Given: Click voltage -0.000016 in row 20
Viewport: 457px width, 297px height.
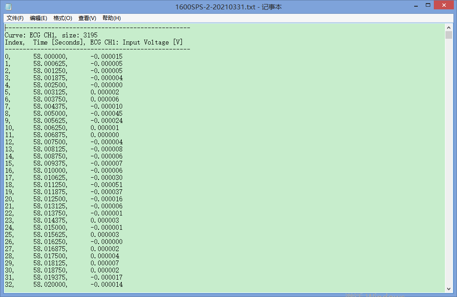Looking at the screenshot, I should coord(107,199).
